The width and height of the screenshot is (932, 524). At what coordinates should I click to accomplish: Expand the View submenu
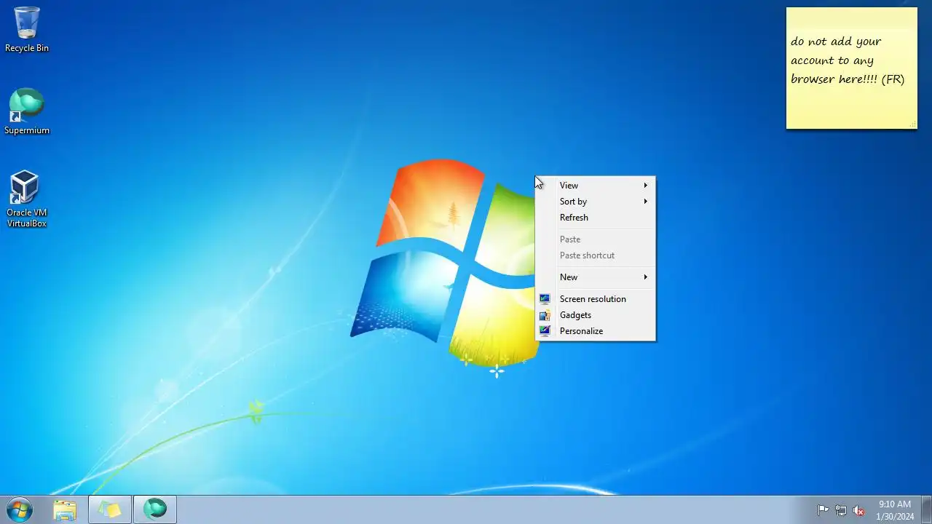(596, 186)
